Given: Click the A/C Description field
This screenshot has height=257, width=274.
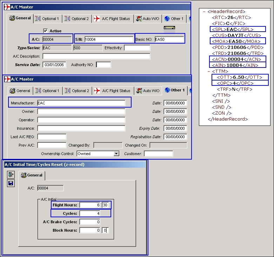Looking at the screenshot, I should (x=96, y=56).
